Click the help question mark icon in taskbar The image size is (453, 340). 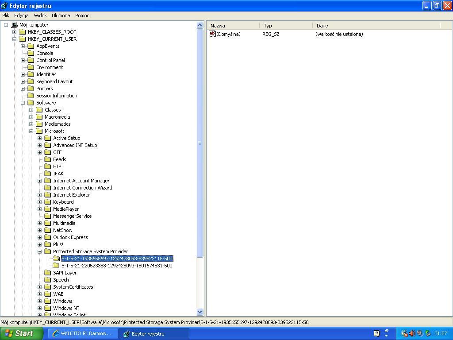pos(376,333)
